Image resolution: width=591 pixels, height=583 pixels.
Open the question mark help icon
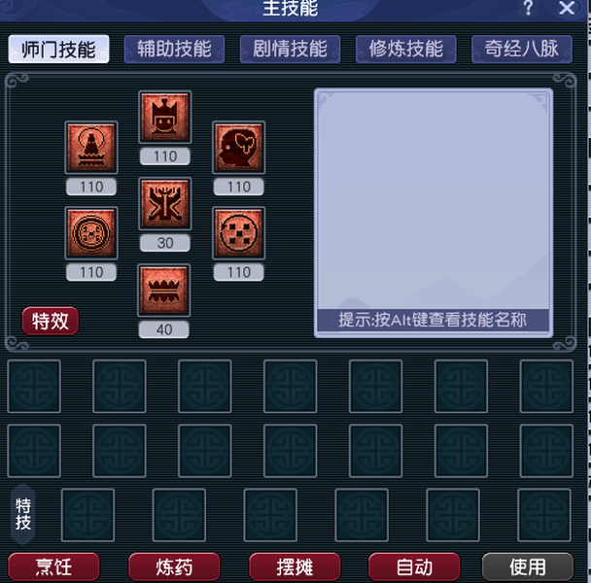tap(528, 8)
